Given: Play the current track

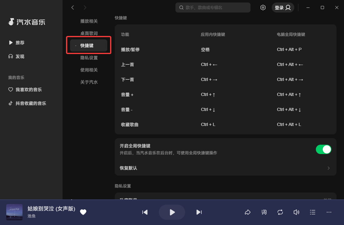Looking at the screenshot, I should click(x=172, y=212).
